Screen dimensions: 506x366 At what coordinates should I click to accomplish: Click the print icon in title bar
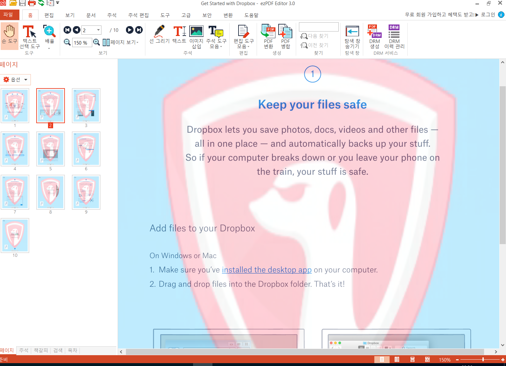pos(32,3)
